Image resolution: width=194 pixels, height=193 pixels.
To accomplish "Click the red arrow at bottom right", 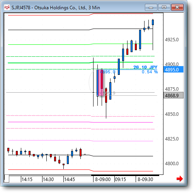I will [x=180, y=179].
